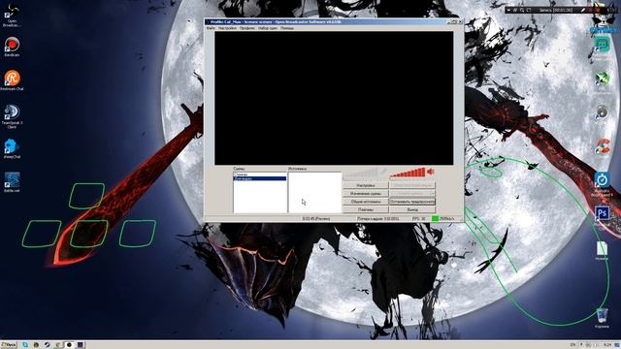The image size is (621, 349).
Task: Open the Настройки menu in the menu bar
Action: 227,28
